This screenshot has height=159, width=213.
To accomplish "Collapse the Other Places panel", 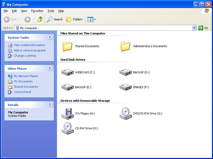I will click(50, 68).
